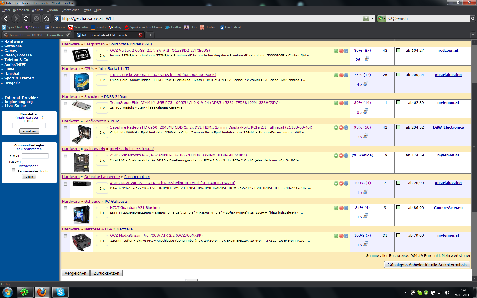Remove ASUS Sabertooth P67 from the list

point(341,156)
